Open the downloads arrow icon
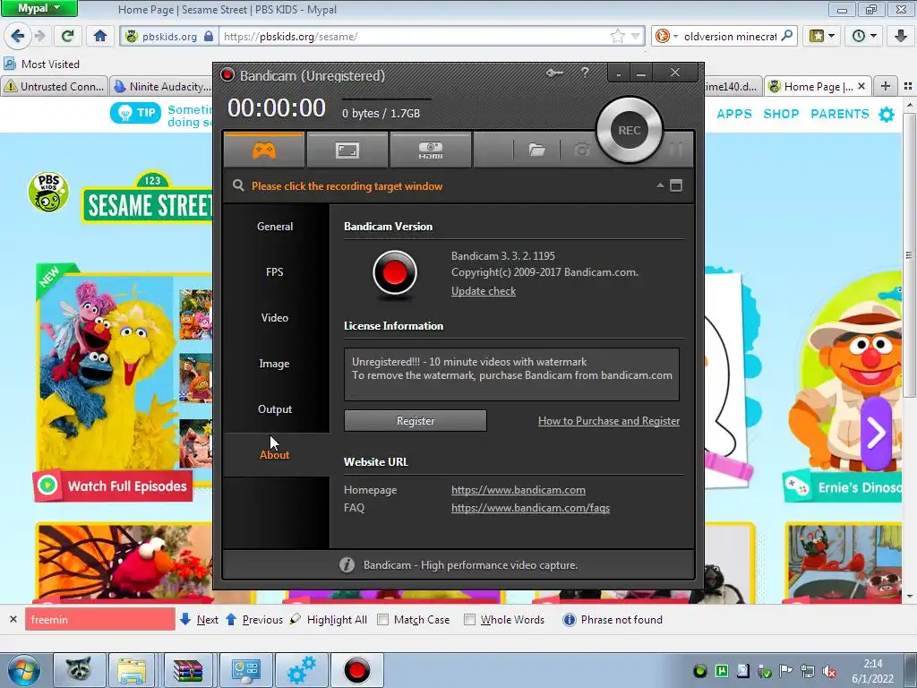Image resolution: width=917 pixels, height=688 pixels. (901, 36)
